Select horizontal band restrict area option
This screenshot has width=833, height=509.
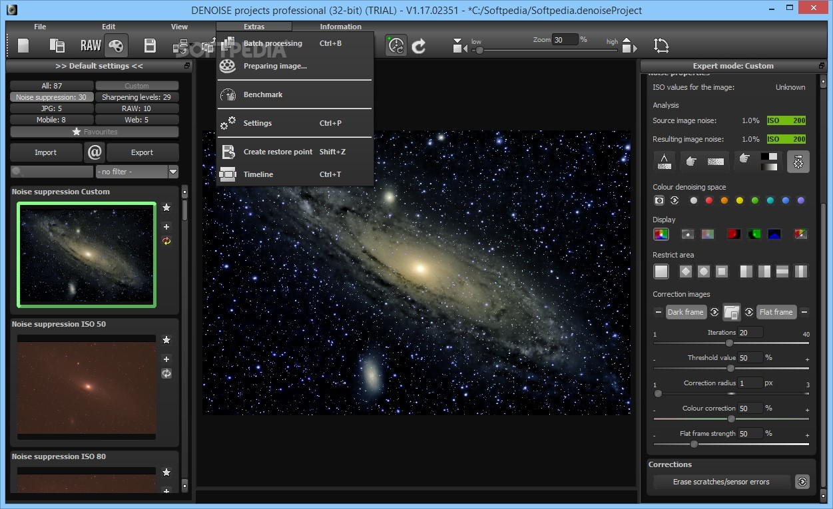(x=782, y=271)
